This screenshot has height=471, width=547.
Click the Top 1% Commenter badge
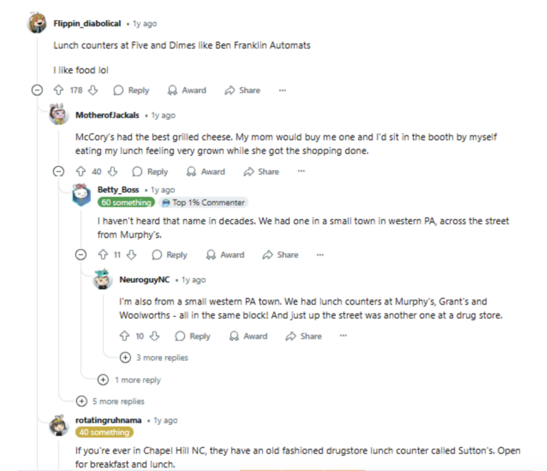(x=204, y=203)
